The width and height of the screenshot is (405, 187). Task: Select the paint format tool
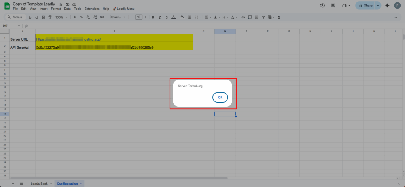(x=50, y=17)
